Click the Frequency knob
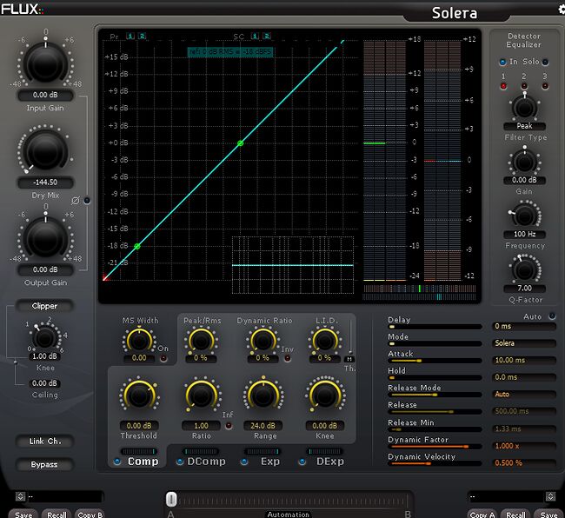Viewport: 565px width, 518px height. coord(524,216)
